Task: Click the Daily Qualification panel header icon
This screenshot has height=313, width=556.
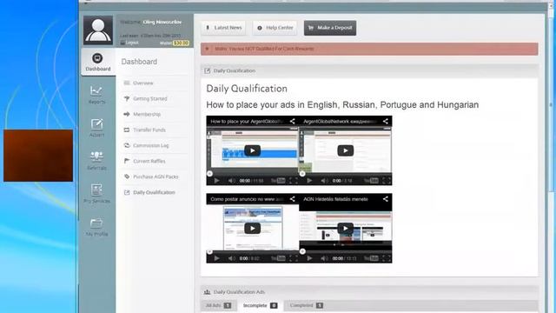Action: pos(207,70)
